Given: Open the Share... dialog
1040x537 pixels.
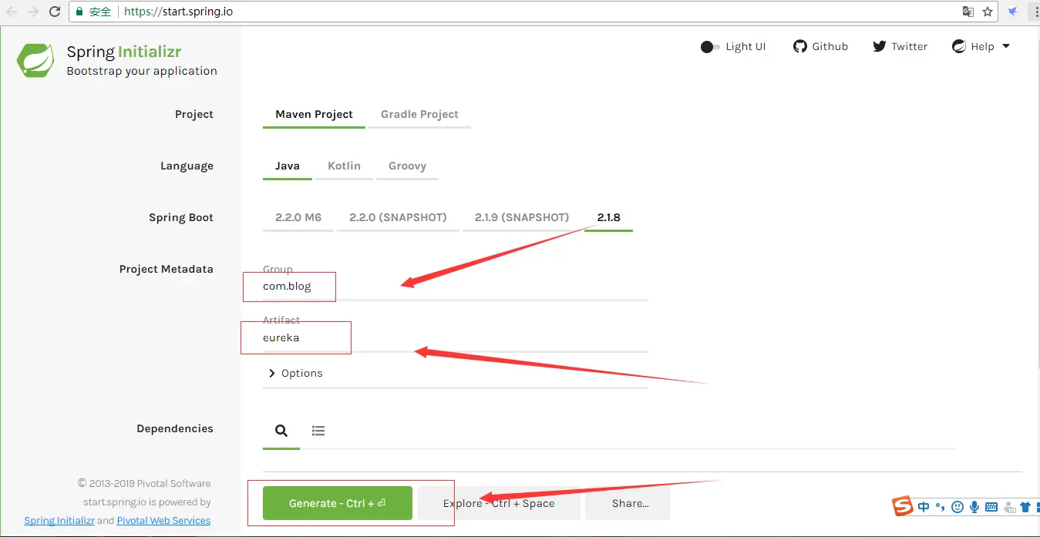Looking at the screenshot, I should pyautogui.click(x=628, y=503).
